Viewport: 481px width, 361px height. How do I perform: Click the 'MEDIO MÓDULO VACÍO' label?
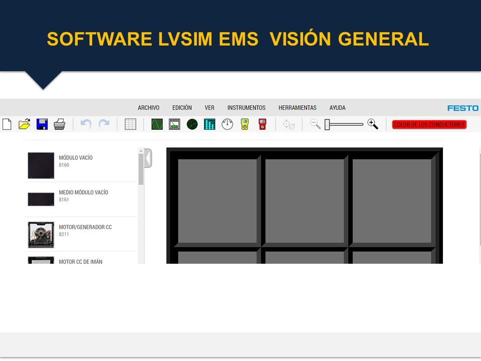tap(84, 193)
